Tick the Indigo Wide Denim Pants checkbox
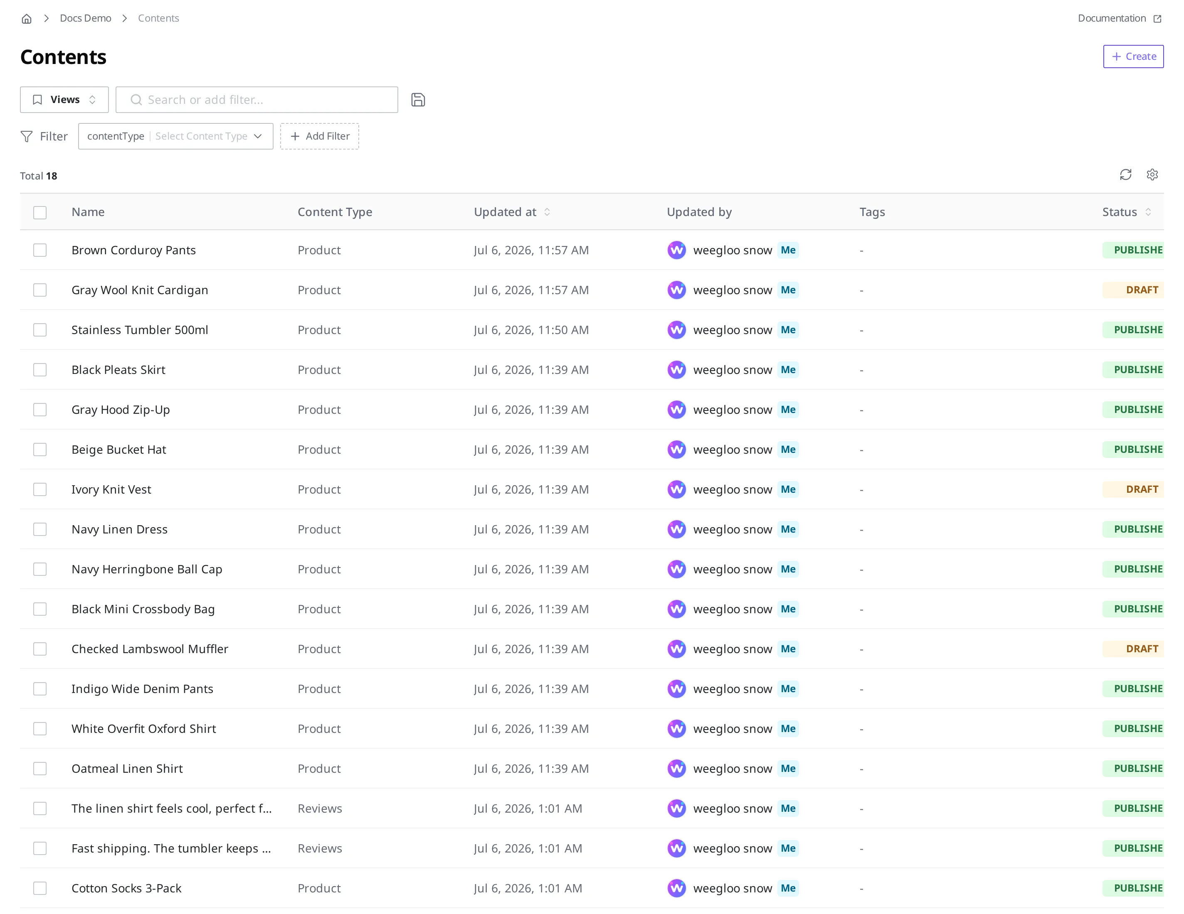This screenshot has width=1184, height=914. tap(39, 688)
